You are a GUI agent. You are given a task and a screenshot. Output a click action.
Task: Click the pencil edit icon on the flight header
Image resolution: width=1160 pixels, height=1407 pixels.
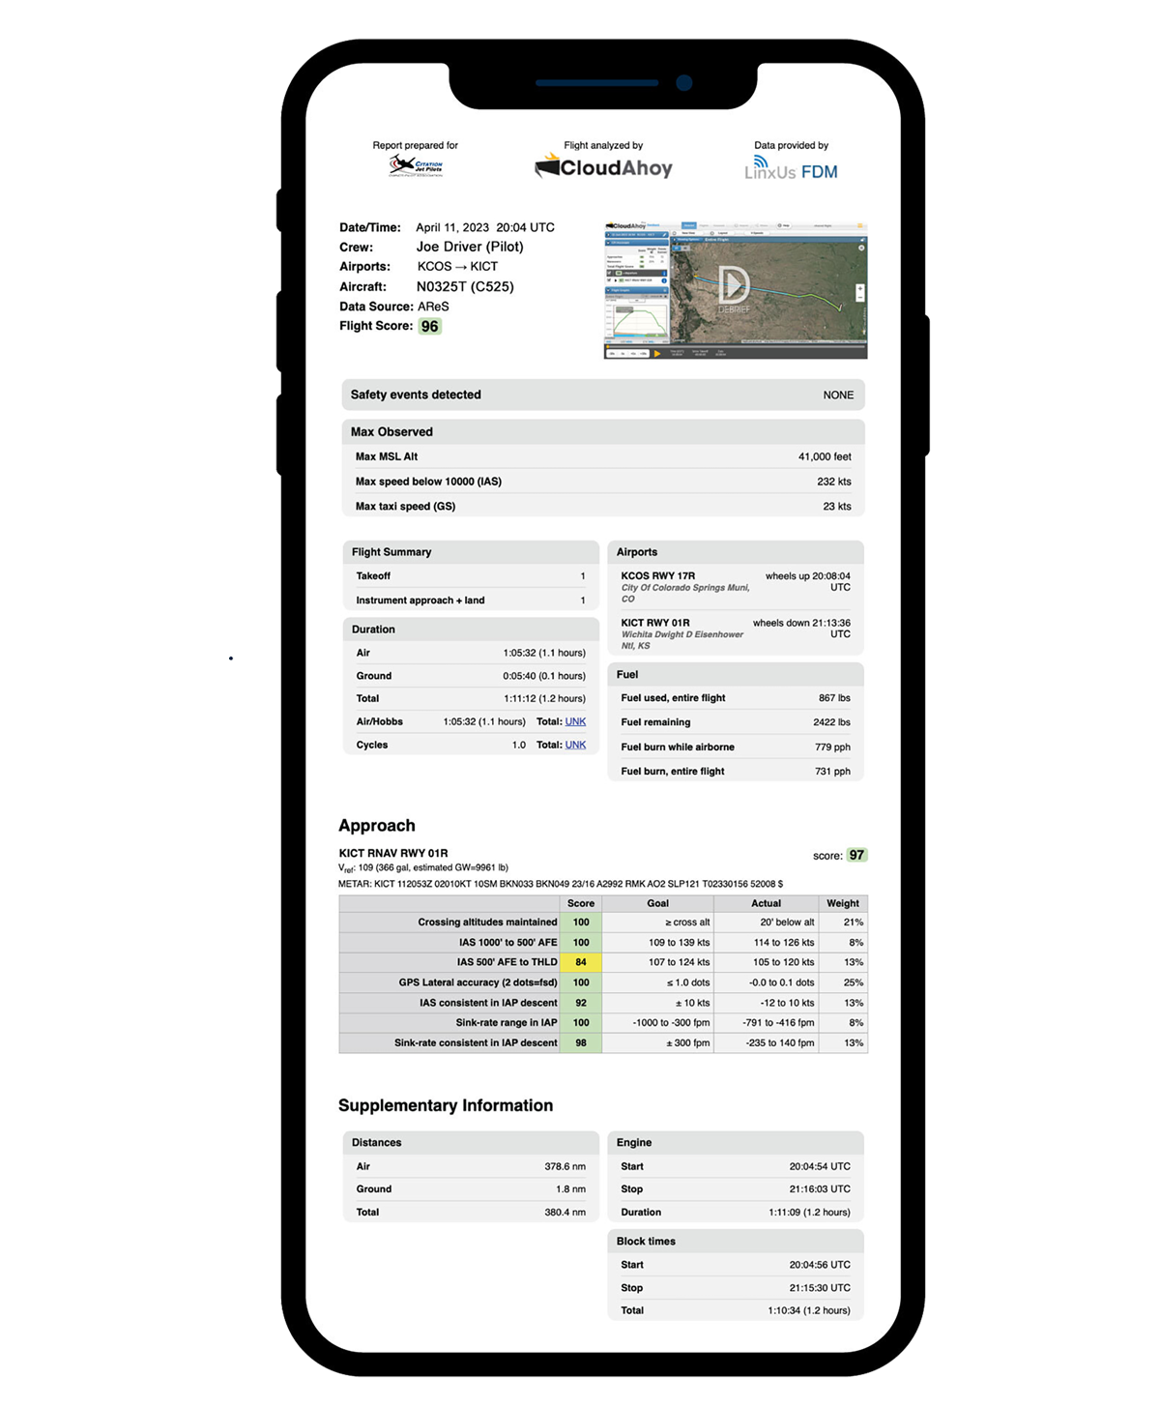pyautogui.click(x=664, y=235)
